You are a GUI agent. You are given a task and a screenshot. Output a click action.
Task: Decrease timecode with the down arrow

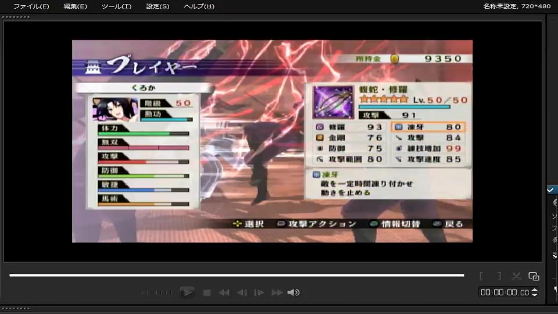pos(535,294)
